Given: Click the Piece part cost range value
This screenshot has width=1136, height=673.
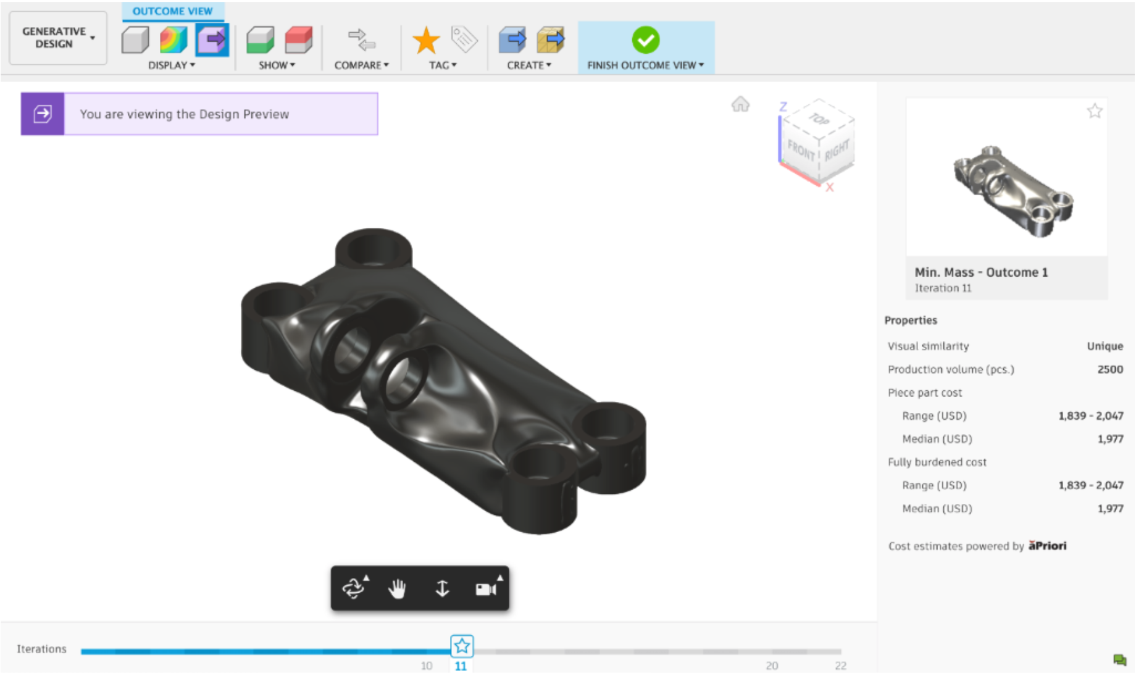Looking at the screenshot, I should pyautogui.click(x=1091, y=416).
